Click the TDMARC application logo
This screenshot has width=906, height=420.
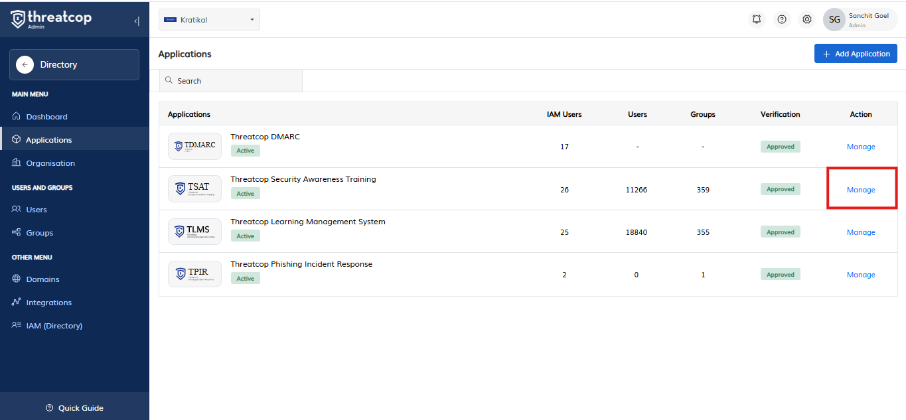pyautogui.click(x=194, y=146)
